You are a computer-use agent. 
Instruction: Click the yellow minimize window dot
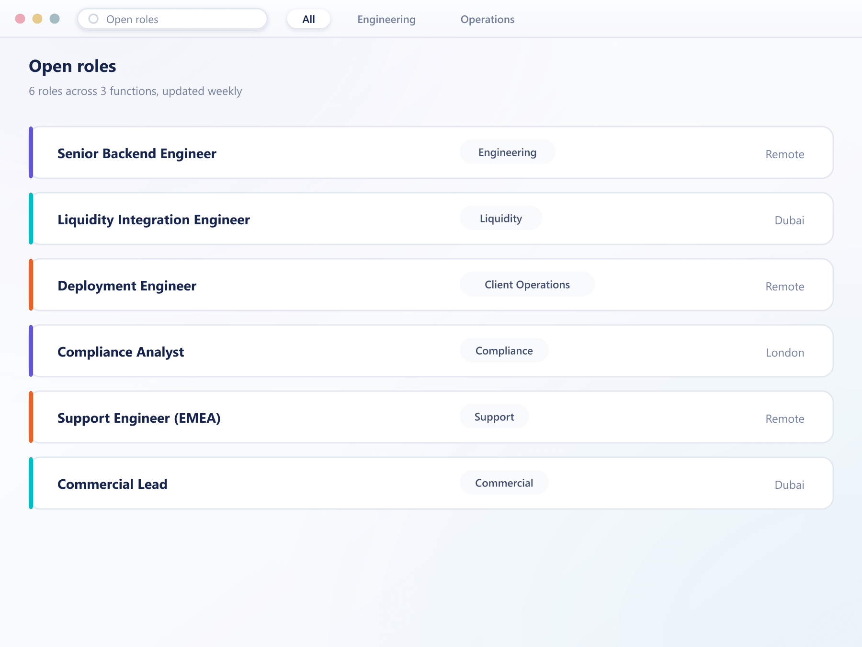[37, 19]
